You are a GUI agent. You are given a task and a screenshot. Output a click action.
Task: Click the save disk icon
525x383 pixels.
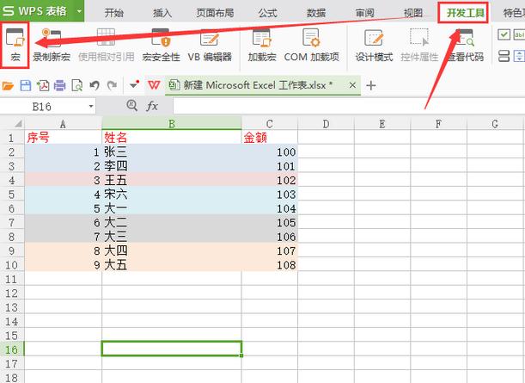[x=26, y=85]
